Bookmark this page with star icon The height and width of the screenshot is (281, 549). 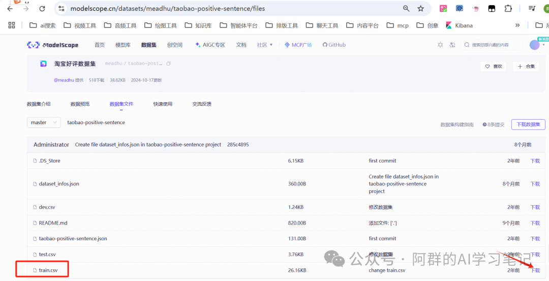point(421,9)
